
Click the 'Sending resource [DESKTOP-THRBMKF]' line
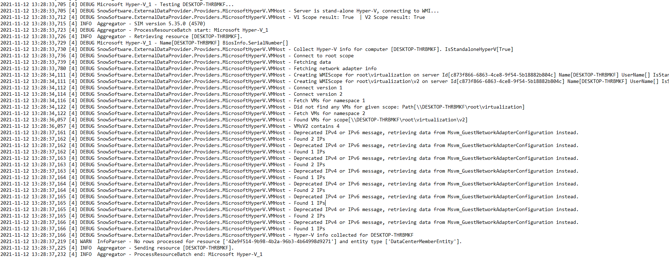tap(116, 248)
